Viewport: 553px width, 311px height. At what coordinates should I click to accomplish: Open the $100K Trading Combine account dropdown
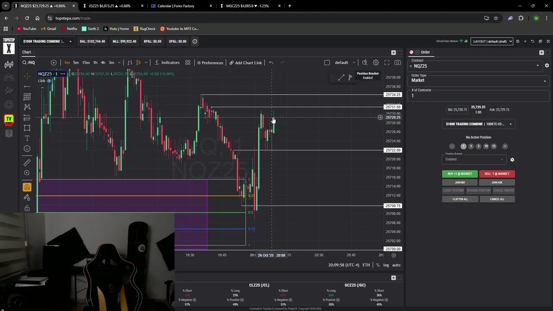click(47, 41)
